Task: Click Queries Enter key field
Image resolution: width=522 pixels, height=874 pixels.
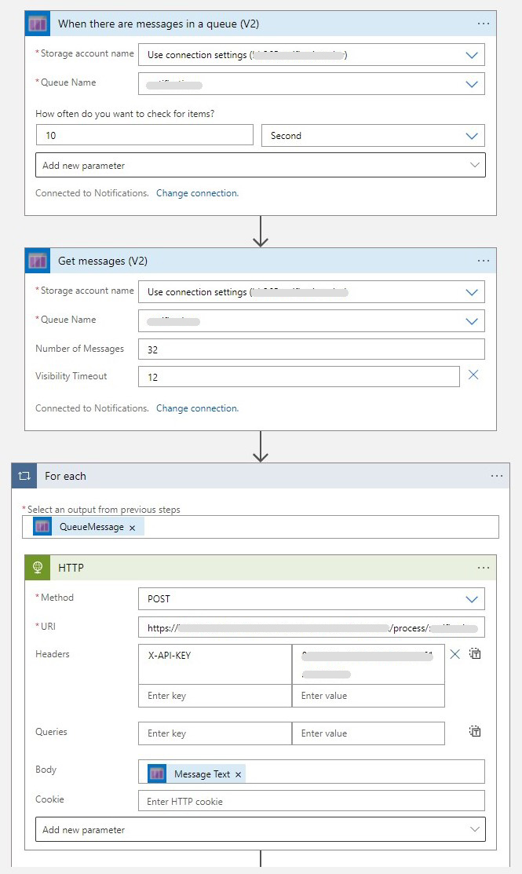Action: tap(215, 733)
